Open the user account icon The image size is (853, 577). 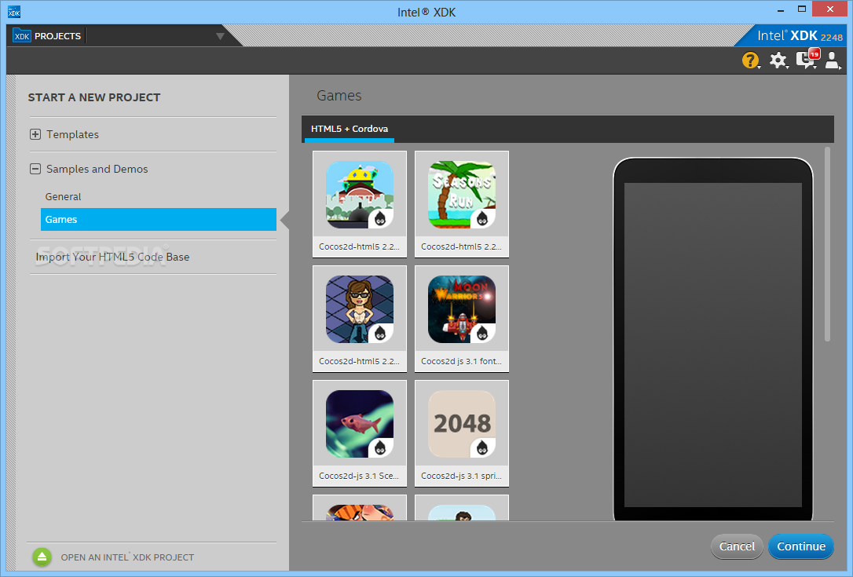(x=833, y=60)
